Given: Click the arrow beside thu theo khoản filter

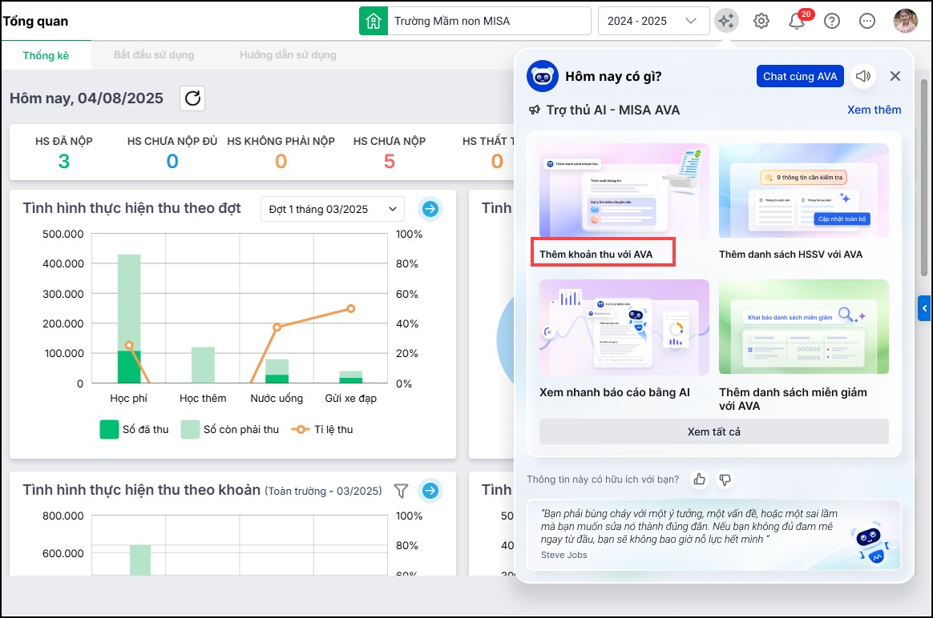Looking at the screenshot, I should [x=430, y=491].
